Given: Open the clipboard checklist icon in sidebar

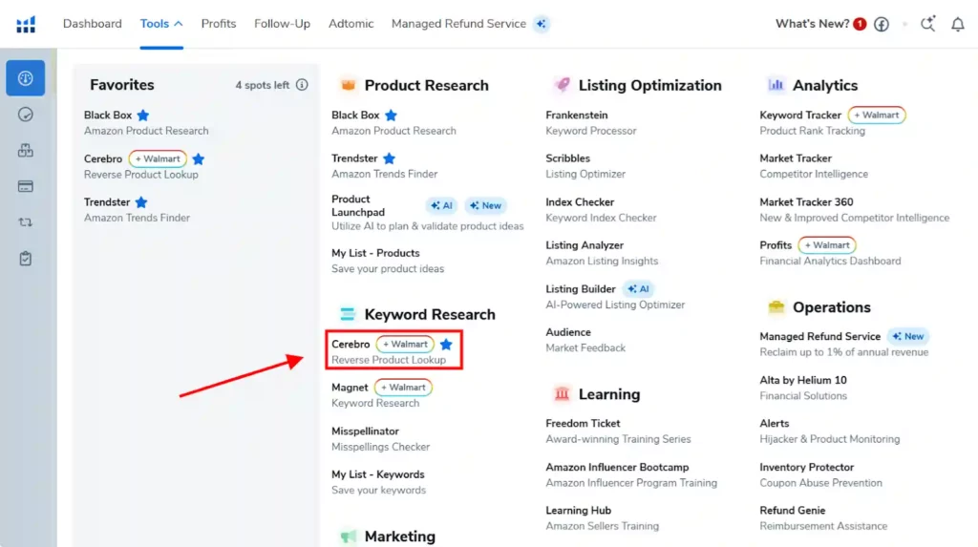Looking at the screenshot, I should click(x=26, y=258).
